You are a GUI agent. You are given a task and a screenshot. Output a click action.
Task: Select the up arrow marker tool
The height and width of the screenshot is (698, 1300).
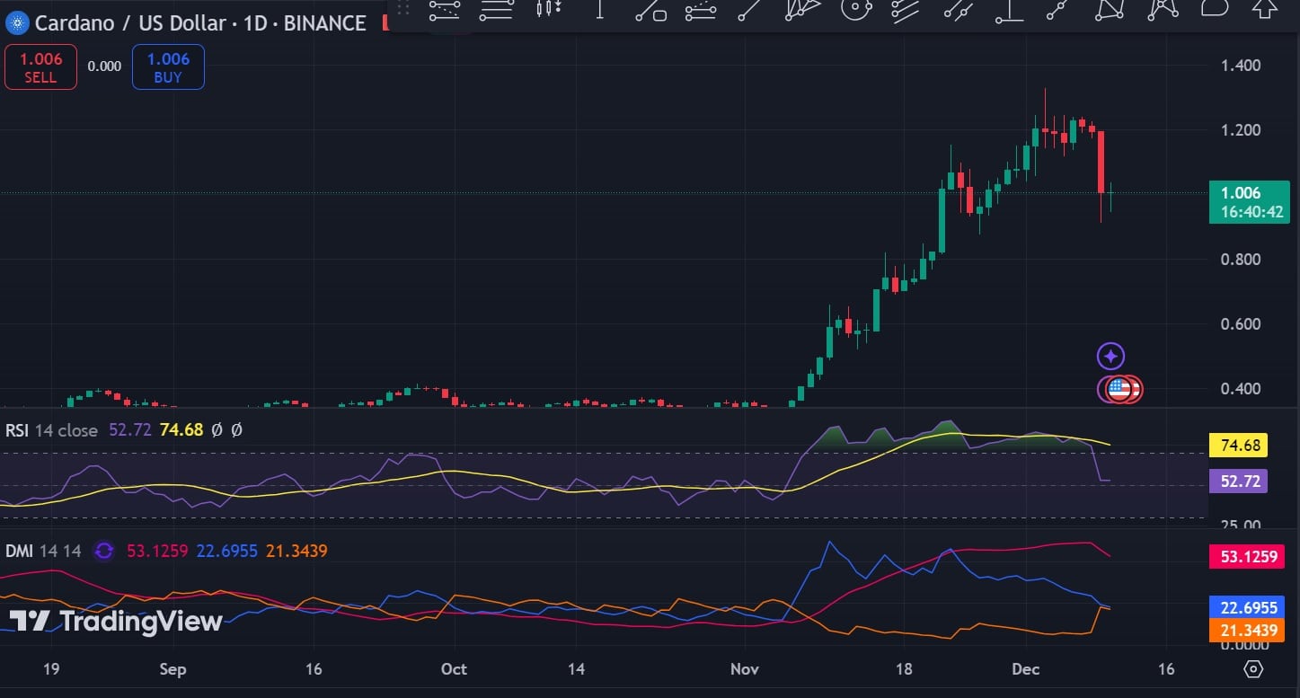coord(1265,10)
